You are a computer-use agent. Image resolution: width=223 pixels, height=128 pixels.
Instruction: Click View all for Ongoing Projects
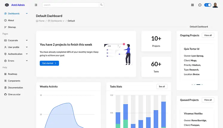pos(208,35)
